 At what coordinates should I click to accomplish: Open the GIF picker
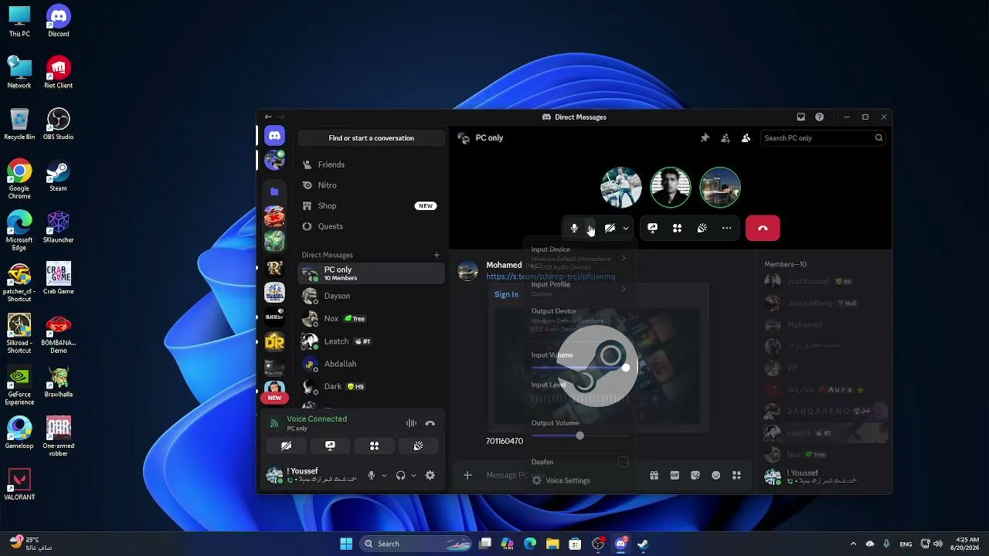click(675, 476)
